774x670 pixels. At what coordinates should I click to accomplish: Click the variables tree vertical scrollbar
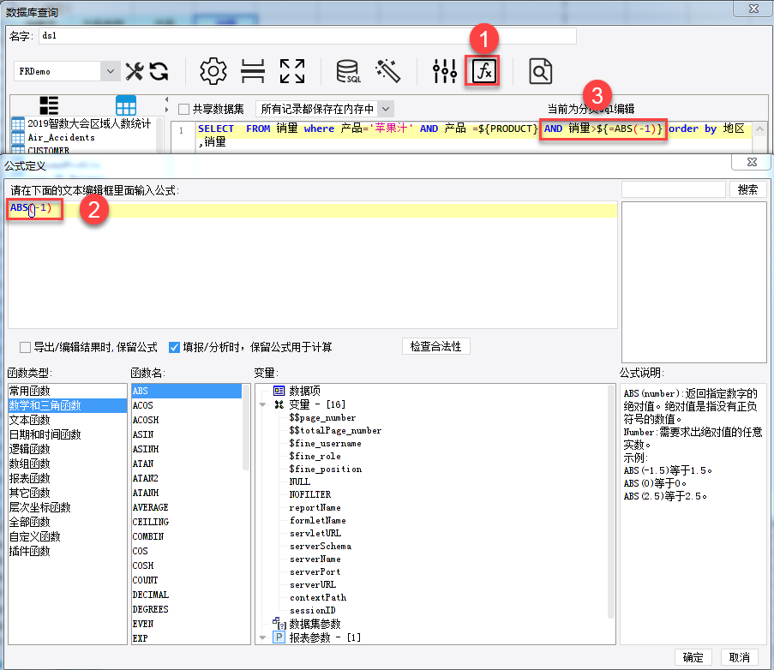610,501
